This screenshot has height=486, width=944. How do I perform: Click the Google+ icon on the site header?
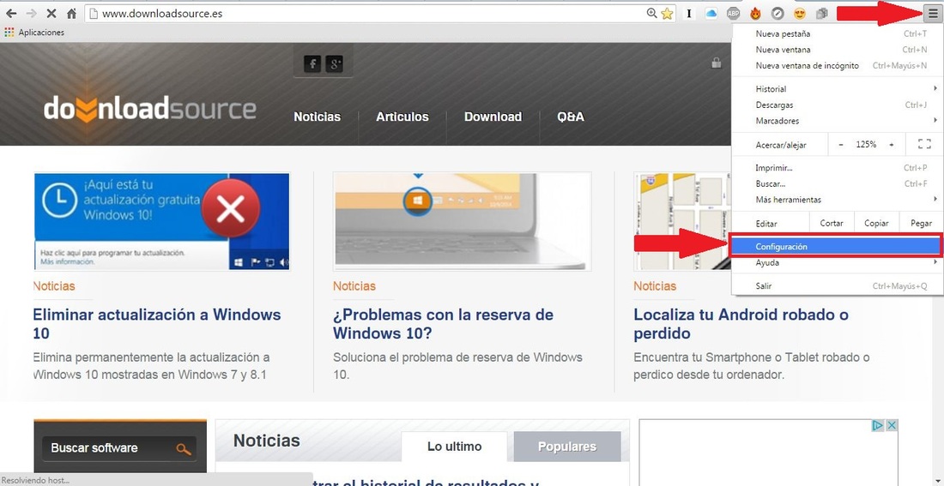point(334,63)
